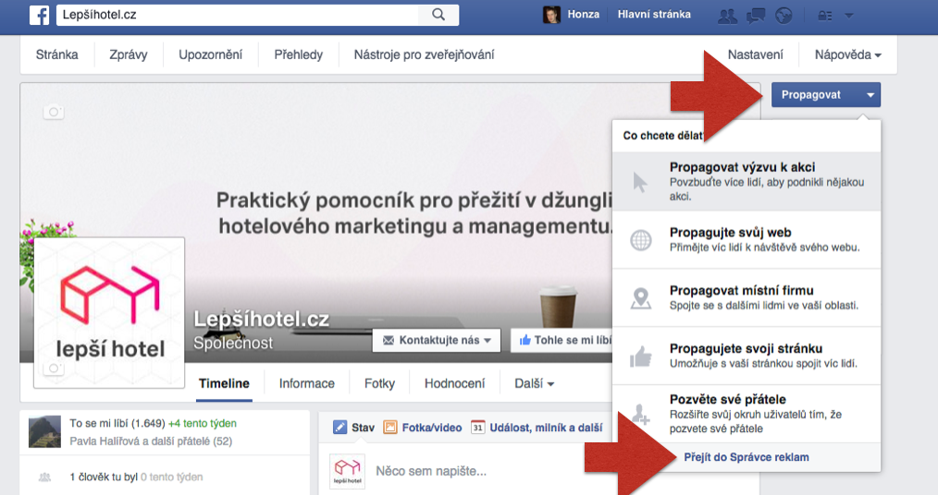Click Pavla Halířová a další přátelé text
Viewport: 938px width, 495px height.
pyautogui.click(x=151, y=441)
